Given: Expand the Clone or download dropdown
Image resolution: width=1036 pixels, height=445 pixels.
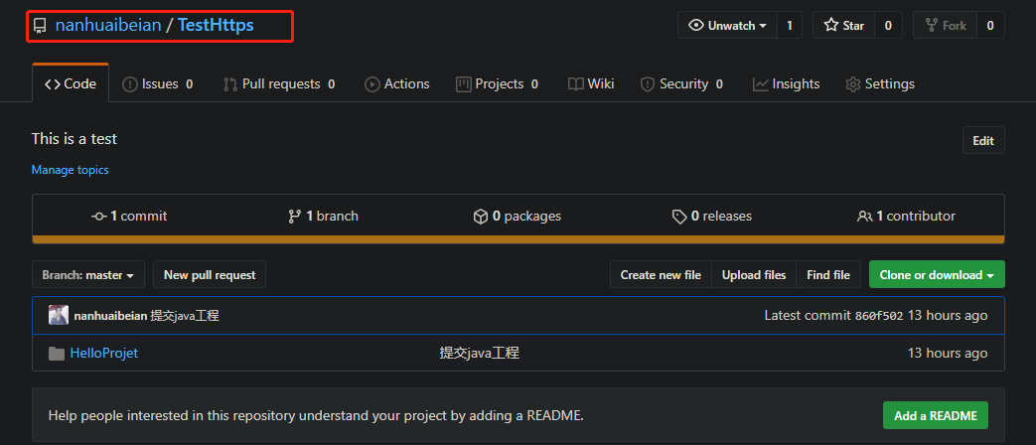Looking at the screenshot, I should tap(937, 275).
